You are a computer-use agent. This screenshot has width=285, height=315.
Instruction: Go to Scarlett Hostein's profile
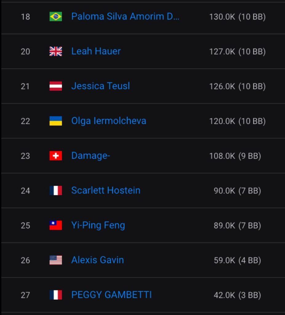pyautogui.click(x=106, y=190)
